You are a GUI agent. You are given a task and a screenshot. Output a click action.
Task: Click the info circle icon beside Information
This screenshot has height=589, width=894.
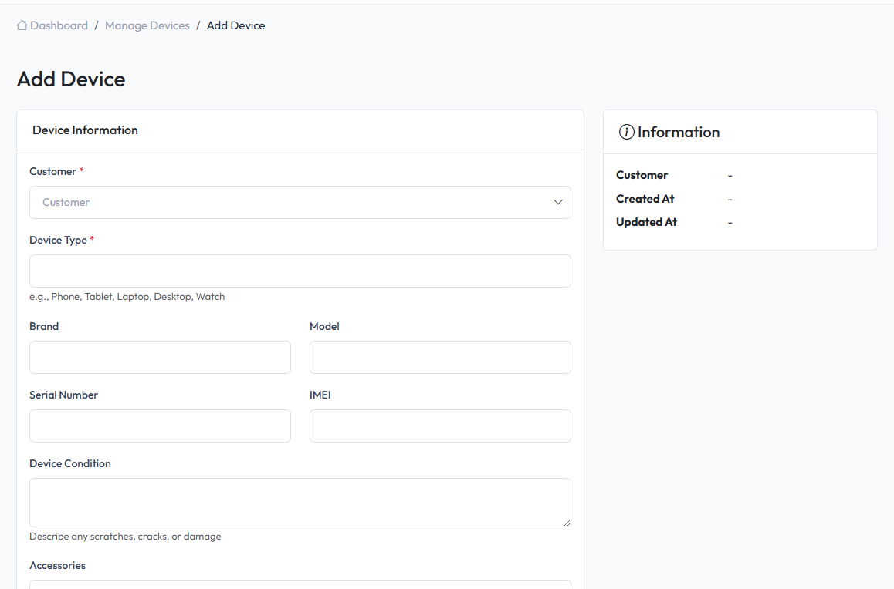coord(626,133)
